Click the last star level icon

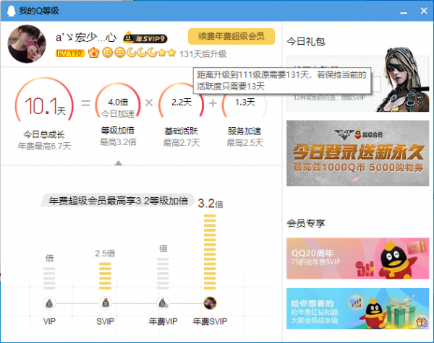coord(171,53)
